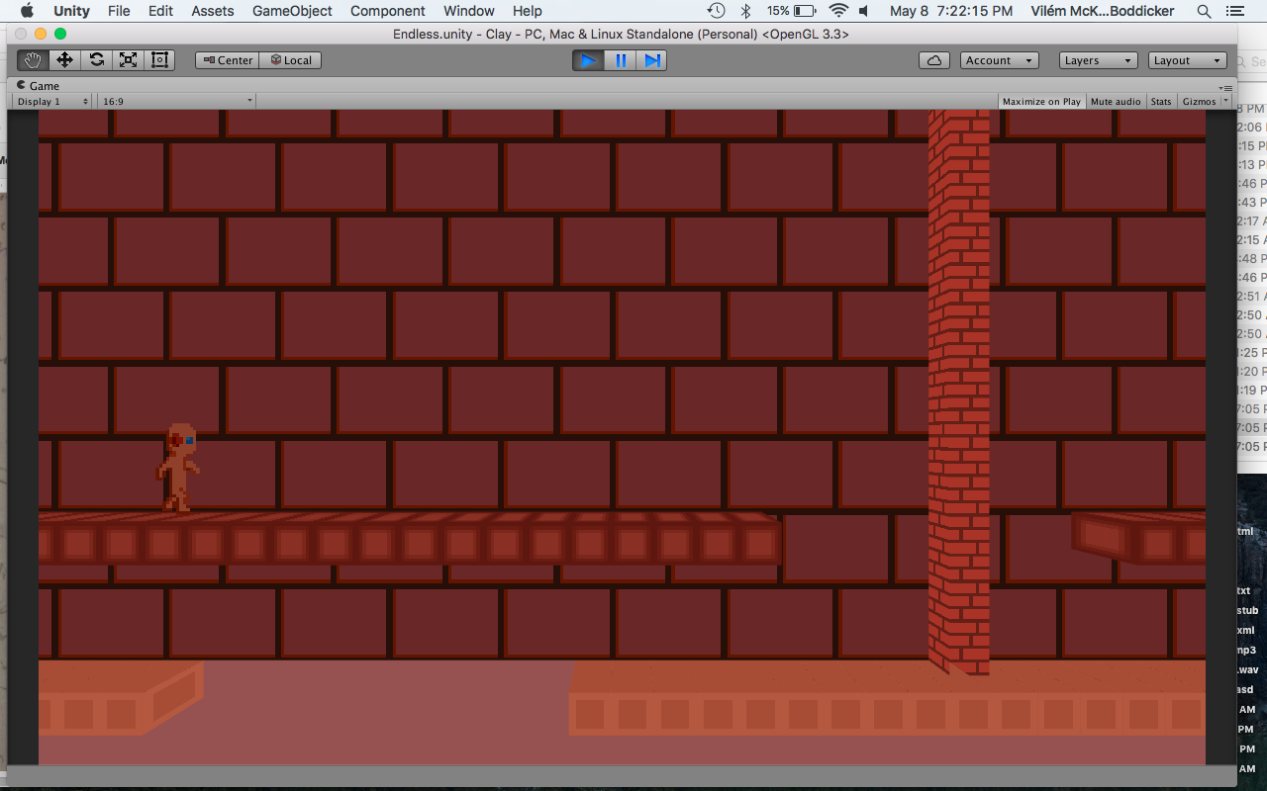The width and height of the screenshot is (1267, 791).
Task: Select the Scale tool
Action: (128, 60)
